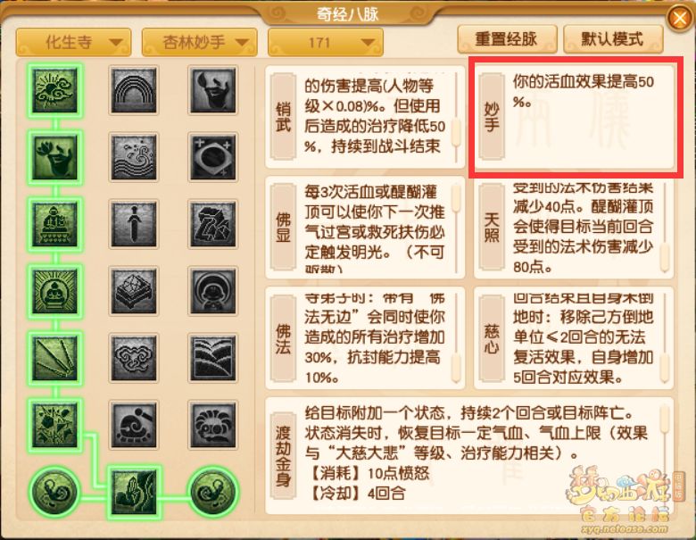Toggle the bottom-left round green swirl node
This screenshot has height=540, width=696.
[x=55, y=492]
